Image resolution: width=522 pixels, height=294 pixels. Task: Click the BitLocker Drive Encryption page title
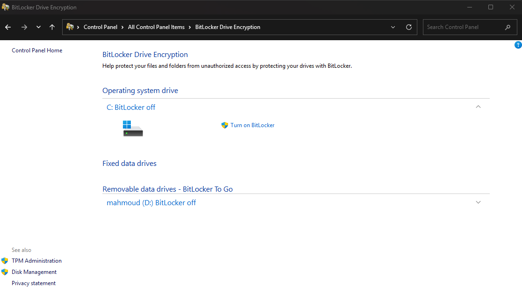coord(145,55)
